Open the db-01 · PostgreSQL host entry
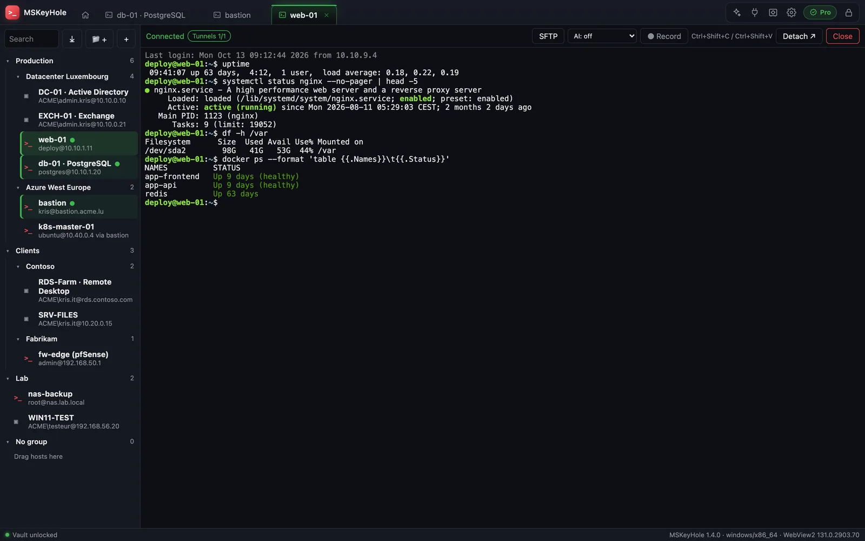This screenshot has width=865, height=541. pos(79,167)
